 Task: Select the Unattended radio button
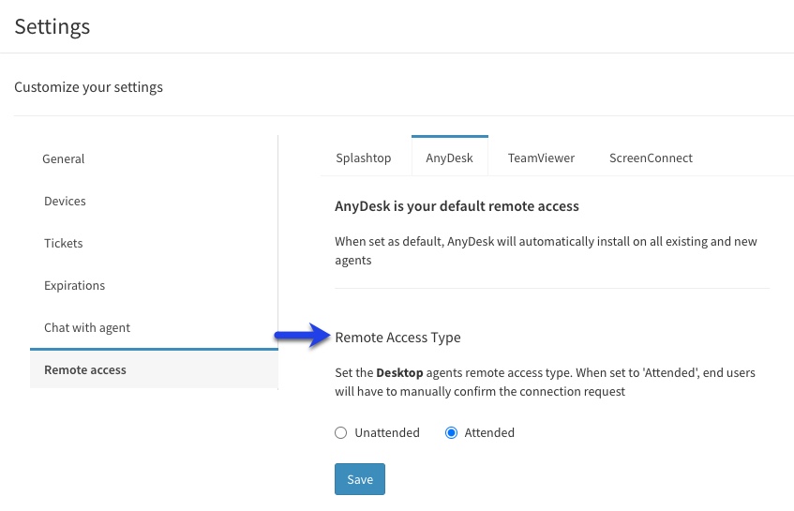tap(341, 432)
